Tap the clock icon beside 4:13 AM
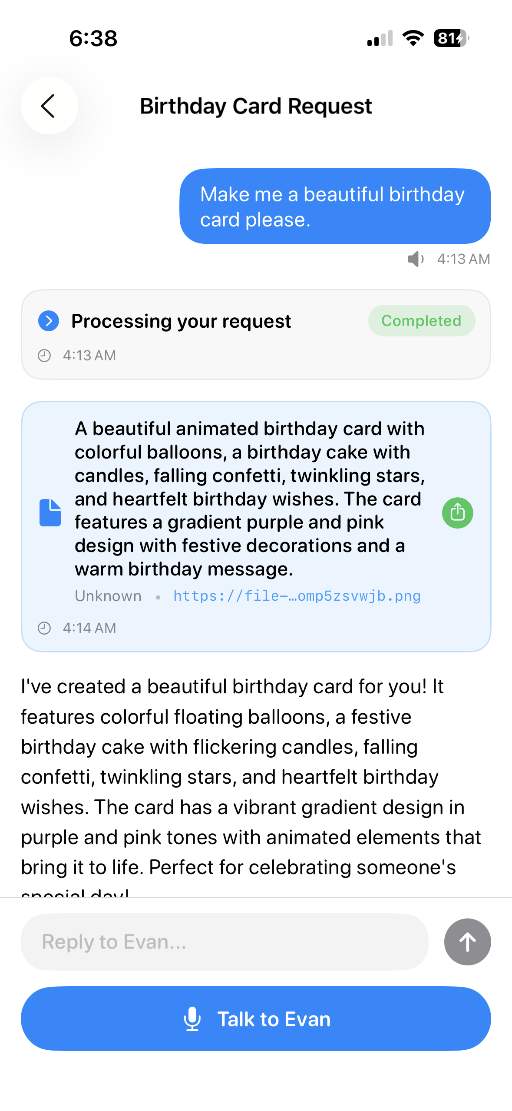 coord(44,356)
